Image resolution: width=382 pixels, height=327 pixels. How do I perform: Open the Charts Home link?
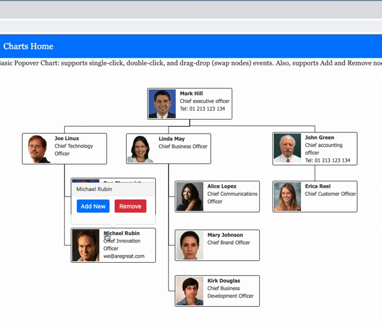coord(28,46)
